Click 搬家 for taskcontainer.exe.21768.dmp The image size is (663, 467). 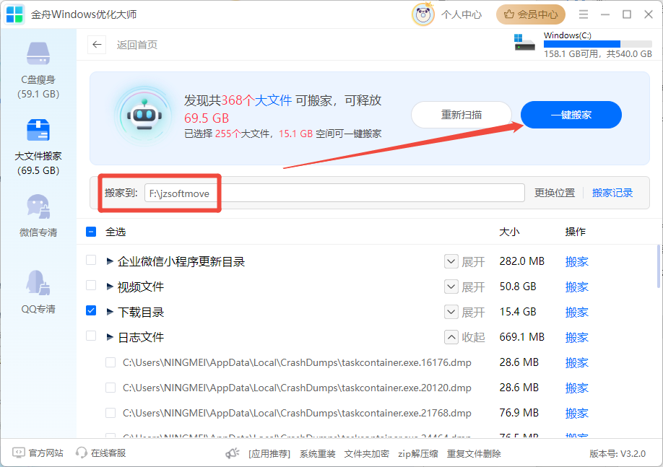pos(577,413)
